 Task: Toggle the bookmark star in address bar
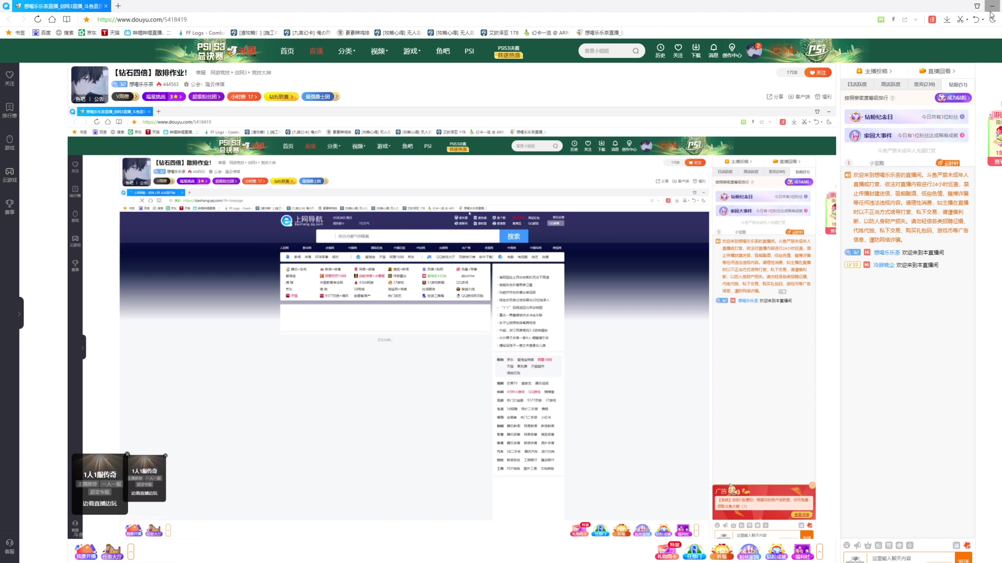[x=87, y=20]
